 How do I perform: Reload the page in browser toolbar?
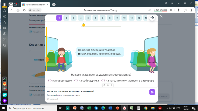24,10
